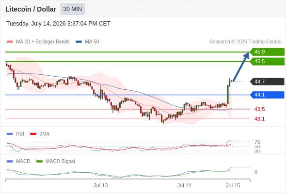The image size is (286, 193).
Task: Click the 9MA red legend marker
Action: click(x=33, y=134)
